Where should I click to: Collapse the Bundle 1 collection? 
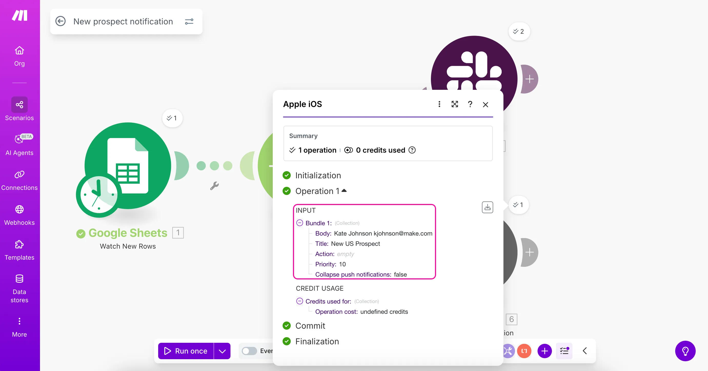(300, 223)
